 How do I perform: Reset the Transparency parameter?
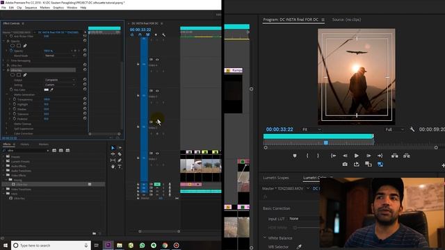tap(85, 99)
